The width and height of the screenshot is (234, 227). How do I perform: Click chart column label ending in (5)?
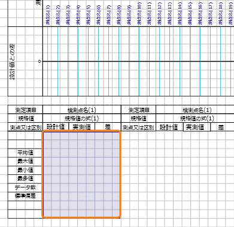[x=89, y=16]
